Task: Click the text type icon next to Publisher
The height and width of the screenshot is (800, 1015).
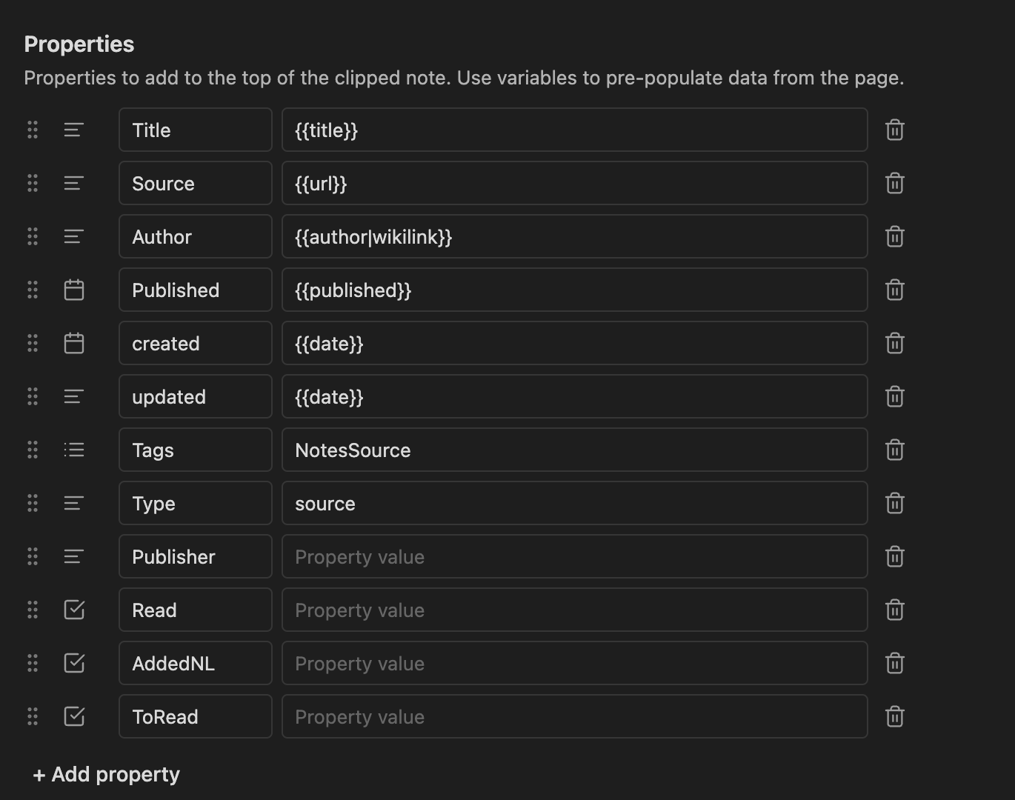Action: pyautogui.click(x=73, y=556)
